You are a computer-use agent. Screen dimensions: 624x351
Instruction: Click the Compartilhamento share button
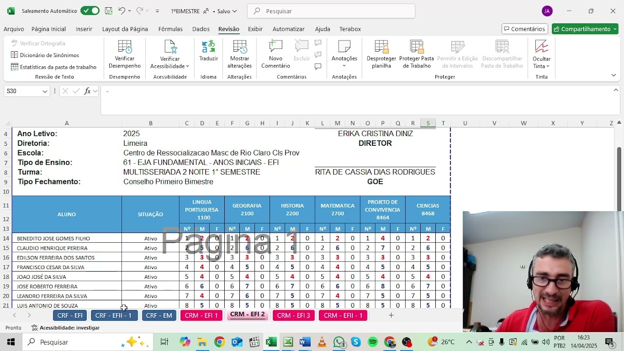click(x=585, y=29)
